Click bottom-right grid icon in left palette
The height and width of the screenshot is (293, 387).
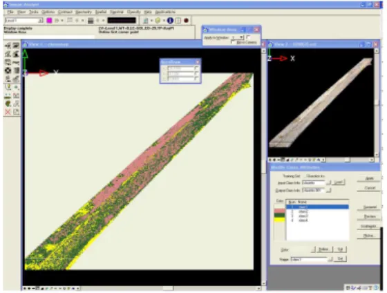coord(16,112)
